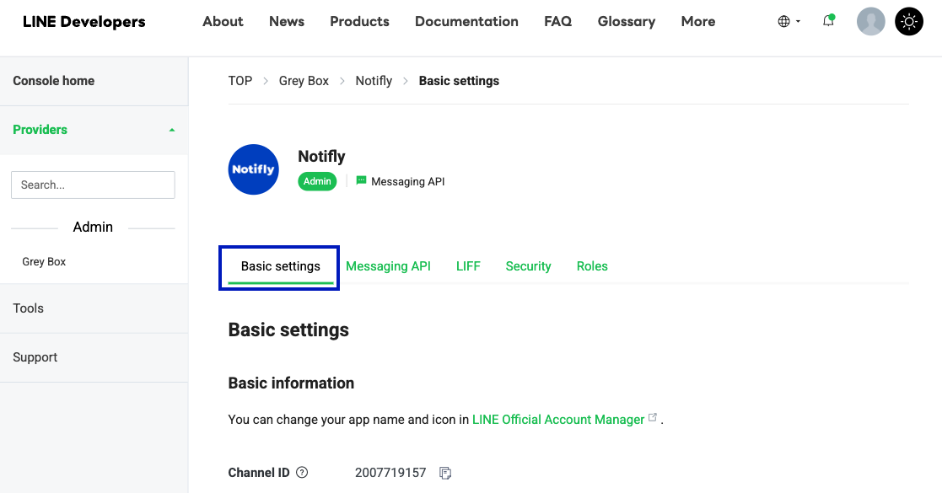Viewport: 942px width, 493px height.
Task: Open the More navigation menu
Action: coord(697,21)
